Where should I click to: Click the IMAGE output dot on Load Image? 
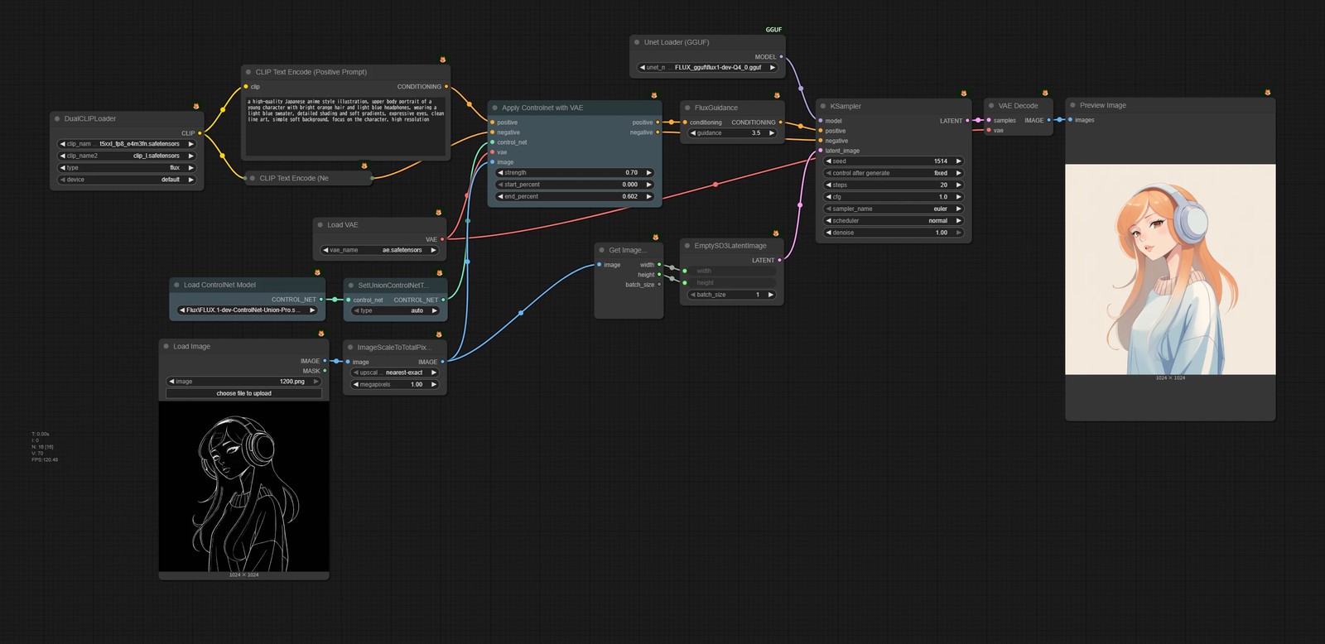[325, 361]
